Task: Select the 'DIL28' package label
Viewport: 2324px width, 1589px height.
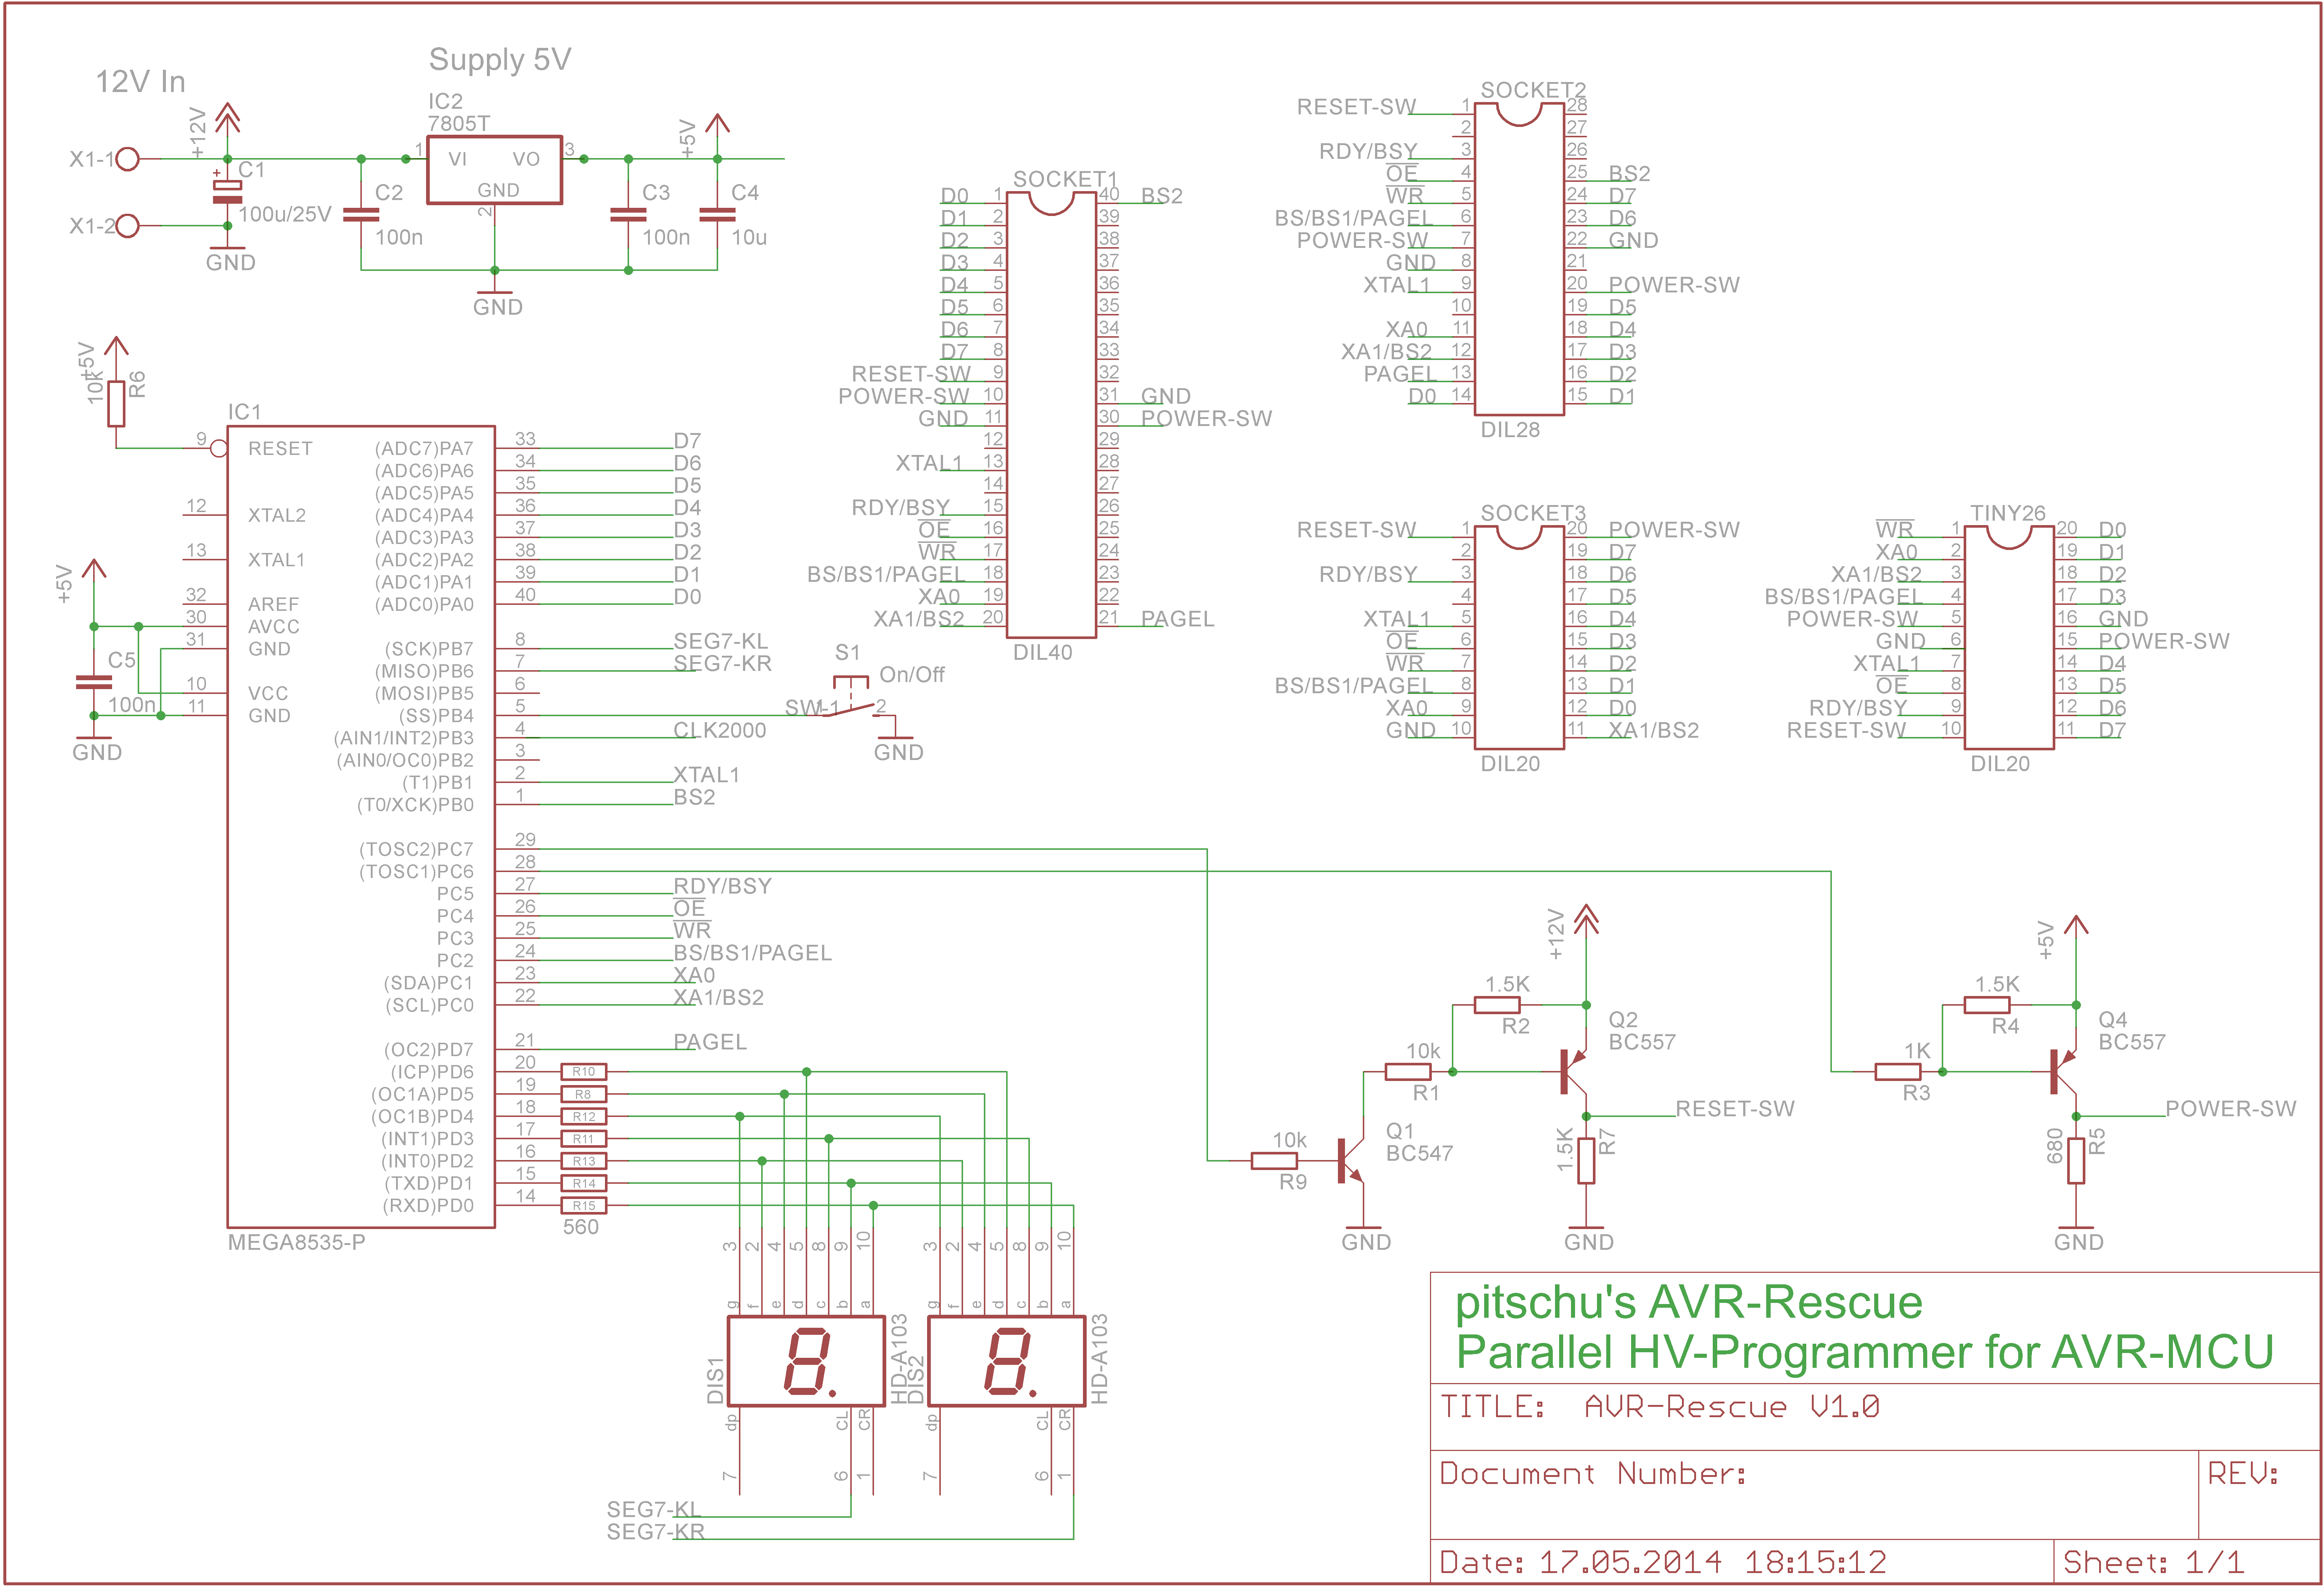Action: pyautogui.click(x=1510, y=430)
